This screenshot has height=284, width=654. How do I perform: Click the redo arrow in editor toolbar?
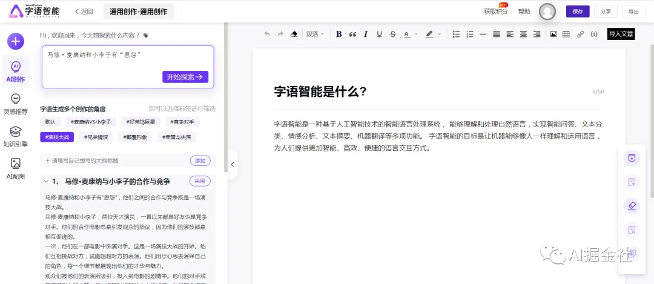tap(281, 34)
